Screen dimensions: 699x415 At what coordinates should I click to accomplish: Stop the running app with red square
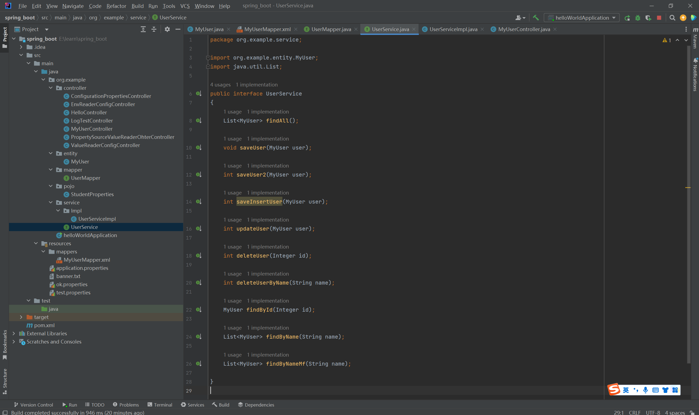pyautogui.click(x=659, y=18)
